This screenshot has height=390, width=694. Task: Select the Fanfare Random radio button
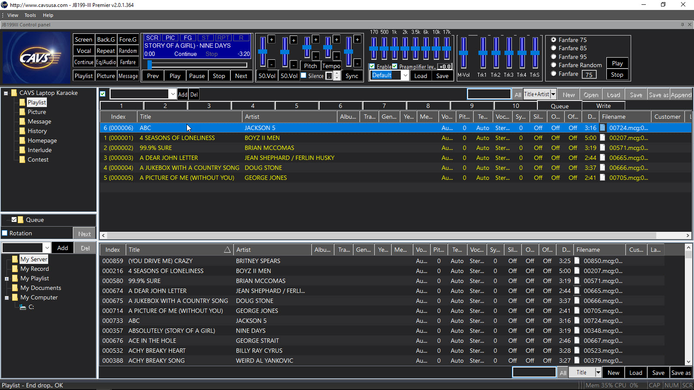(553, 65)
